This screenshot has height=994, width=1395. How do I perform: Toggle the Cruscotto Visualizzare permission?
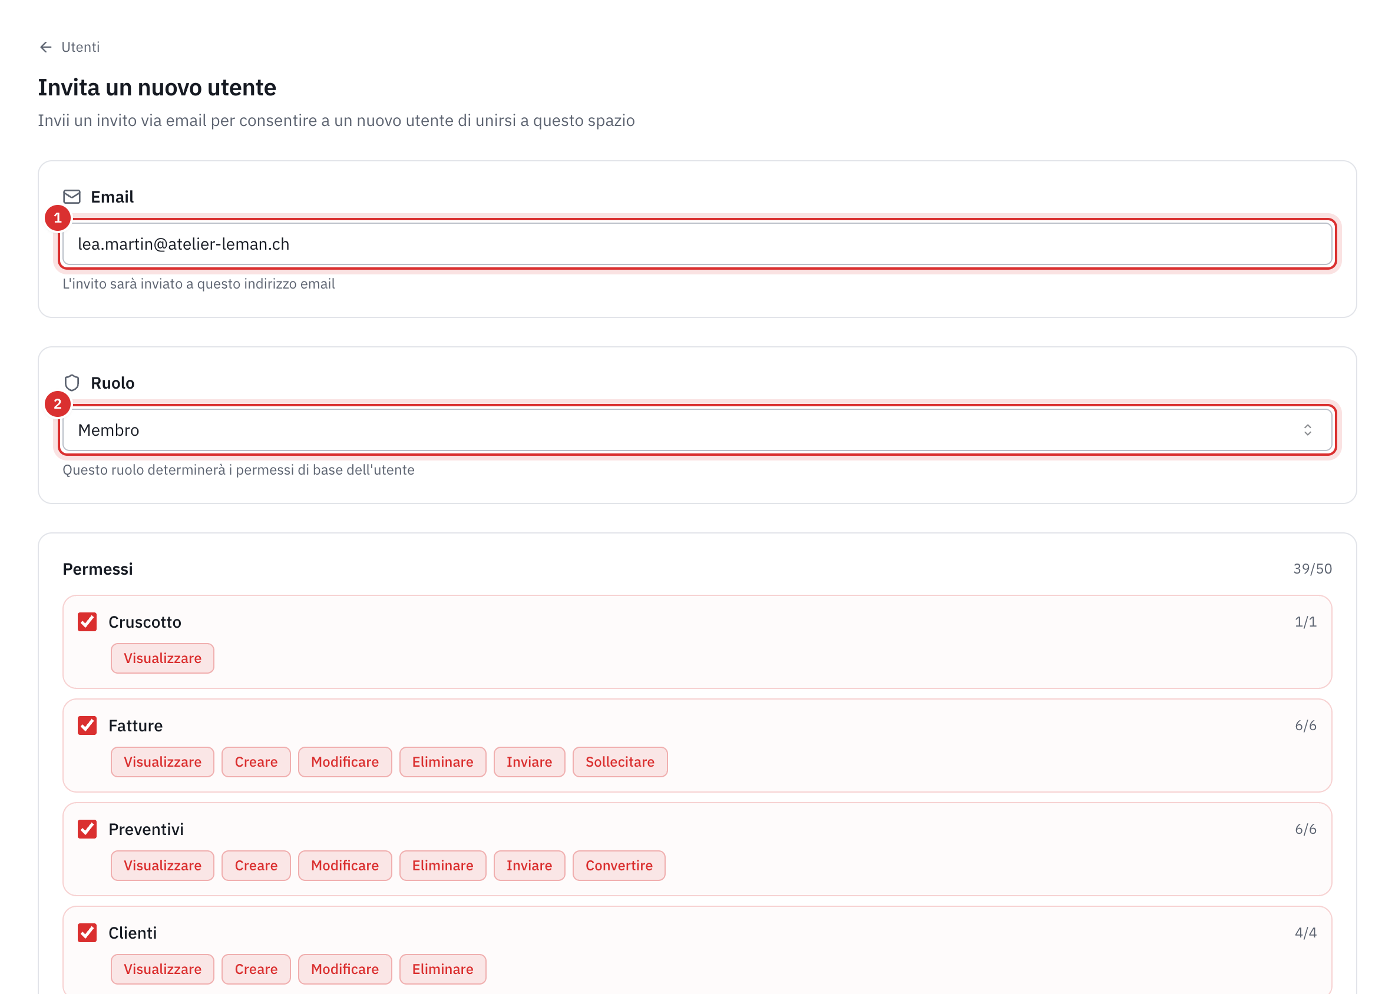pos(162,658)
